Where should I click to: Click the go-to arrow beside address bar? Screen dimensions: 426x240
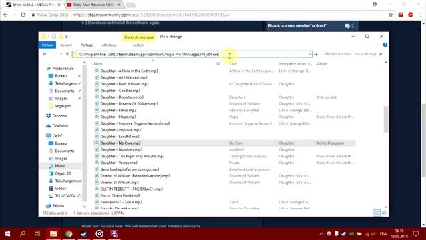click(316, 55)
